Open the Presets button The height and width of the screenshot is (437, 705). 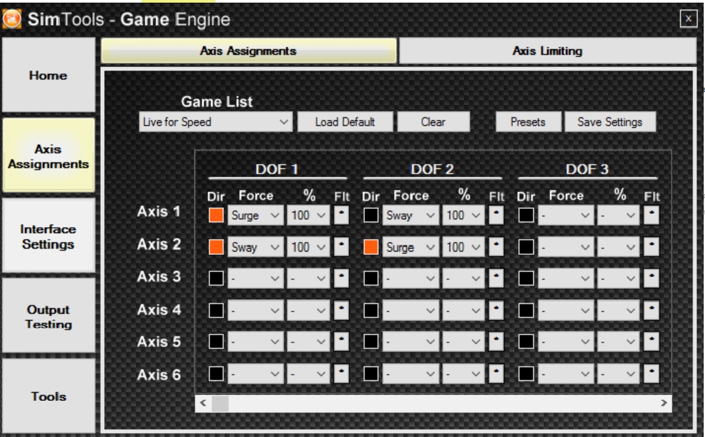[x=528, y=122]
